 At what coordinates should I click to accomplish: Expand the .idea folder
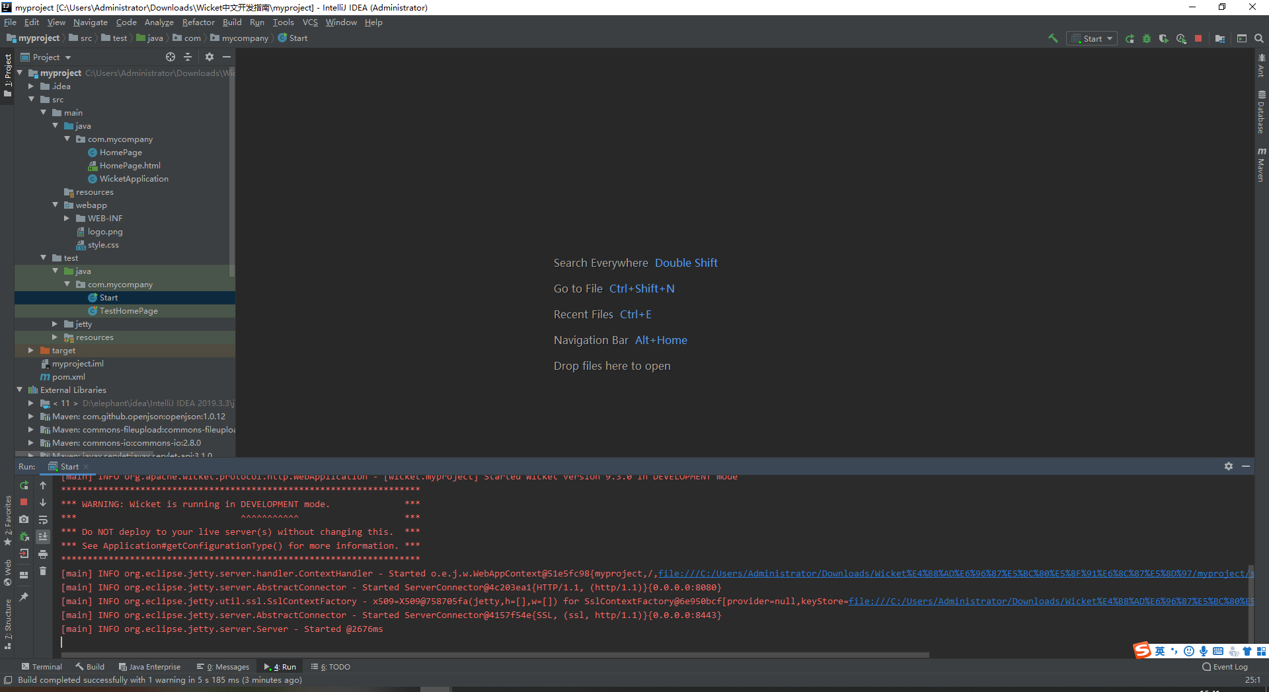(x=31, y=86)
